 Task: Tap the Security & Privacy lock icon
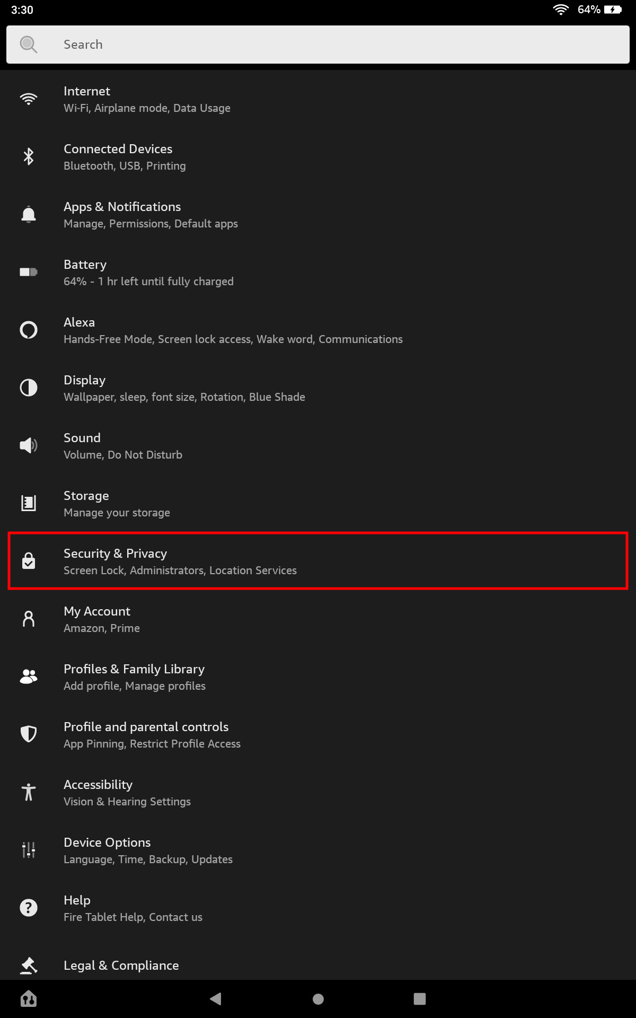(x=29, y=561)
